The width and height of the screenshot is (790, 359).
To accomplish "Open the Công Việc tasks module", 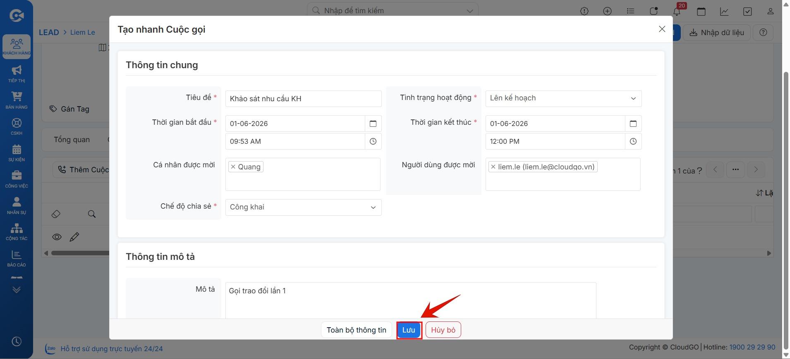I will point(17,179).
